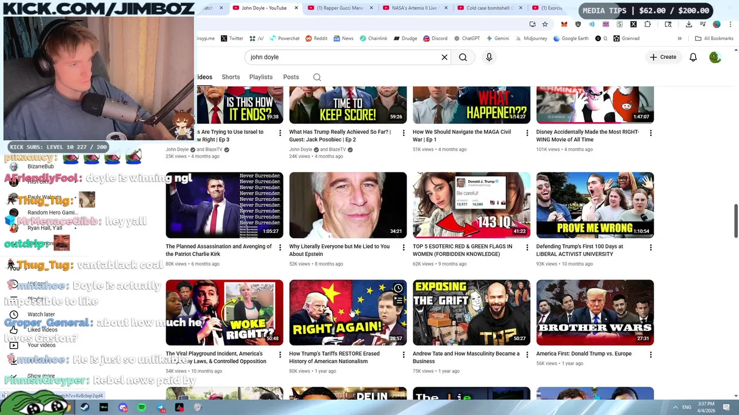Image resolution: width=739 pixels, height=415 pixels.
Task: Close the John Doyle - YouTube tab
Action: 297,8
